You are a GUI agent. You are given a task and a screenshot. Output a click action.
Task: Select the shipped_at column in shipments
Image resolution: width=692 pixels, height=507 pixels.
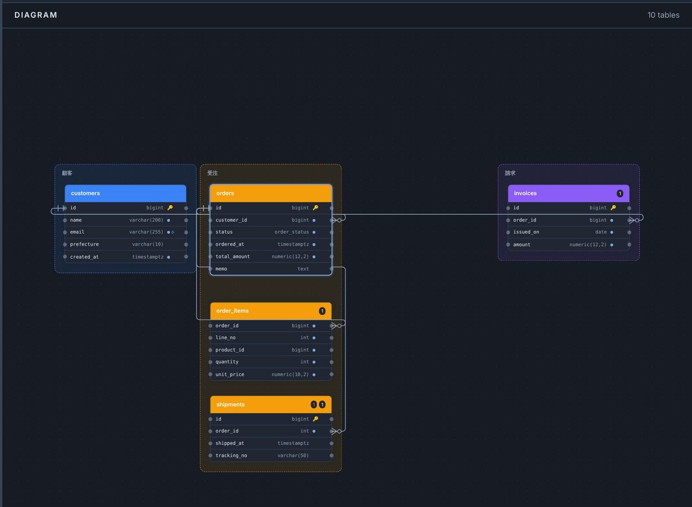271,443
